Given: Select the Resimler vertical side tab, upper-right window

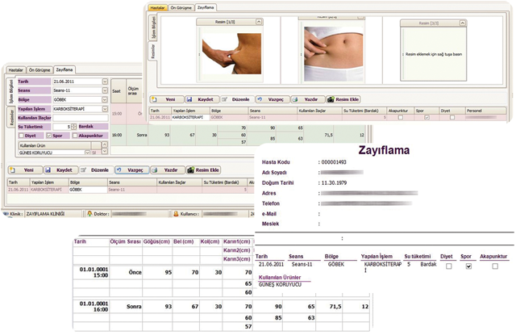Looking at the screenshot, I should click(x=148, y=52).
